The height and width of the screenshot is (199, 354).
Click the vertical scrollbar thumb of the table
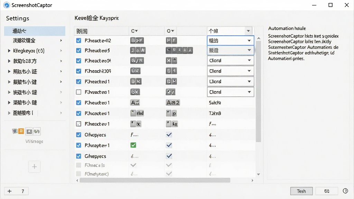[259, 91]
